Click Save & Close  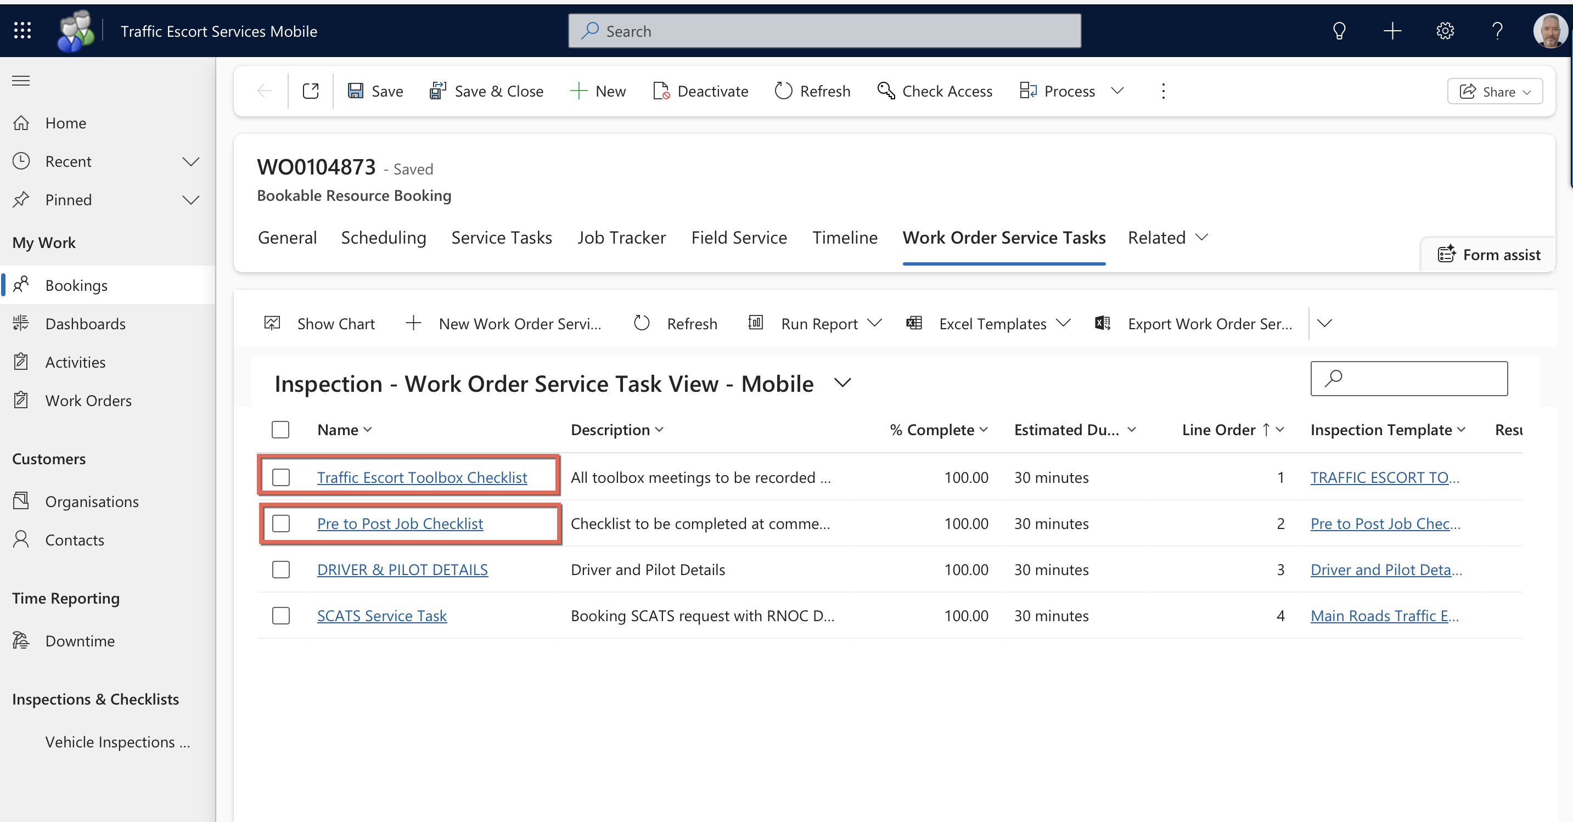click(x=486, y=91)
